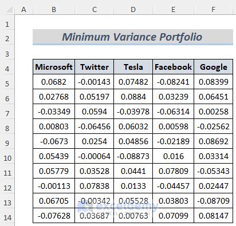
Task: Click cell with value 0.02768
Action: pyautogui.click(x=54, y=97)
